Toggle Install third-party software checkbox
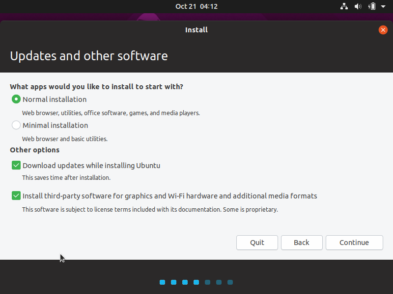This screenshot has height=294, width=393. 16,196
